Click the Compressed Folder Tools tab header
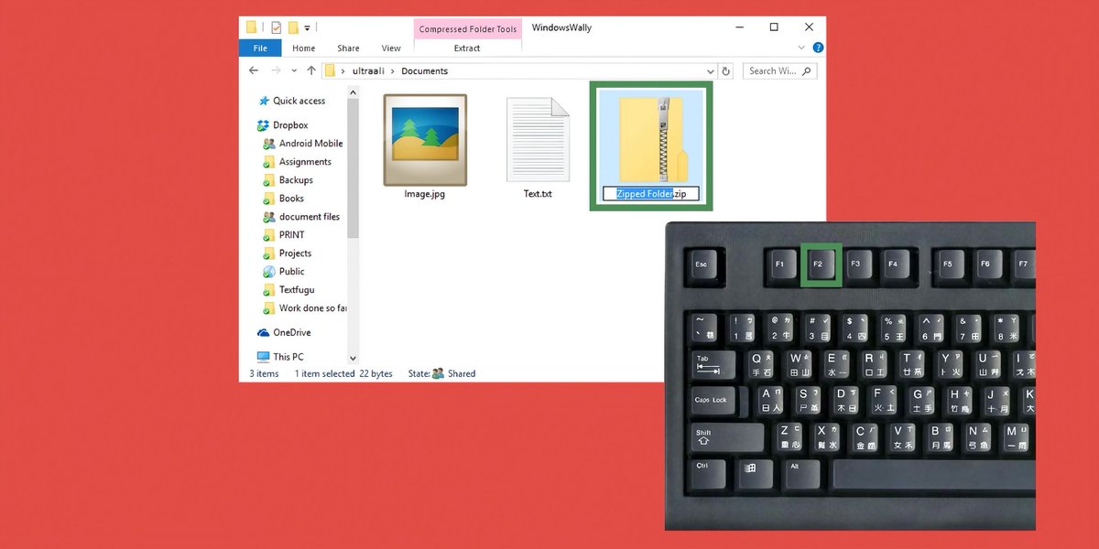This screenshot has width=1099, height=549. 468,28
